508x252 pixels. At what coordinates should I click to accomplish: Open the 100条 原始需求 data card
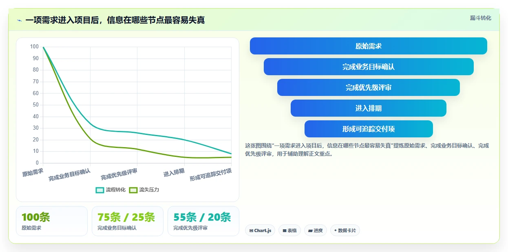coord(52,221)
